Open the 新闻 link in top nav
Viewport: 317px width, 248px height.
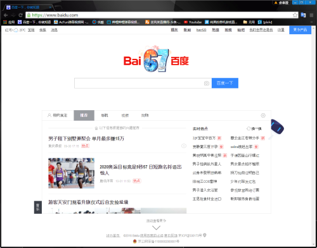[187, 30]
